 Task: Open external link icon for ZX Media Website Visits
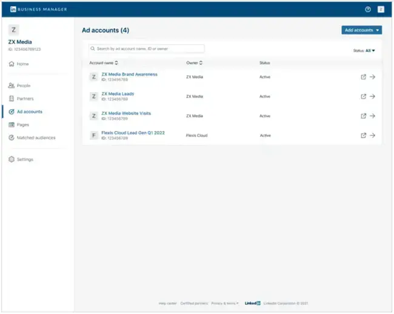point(363,116)
